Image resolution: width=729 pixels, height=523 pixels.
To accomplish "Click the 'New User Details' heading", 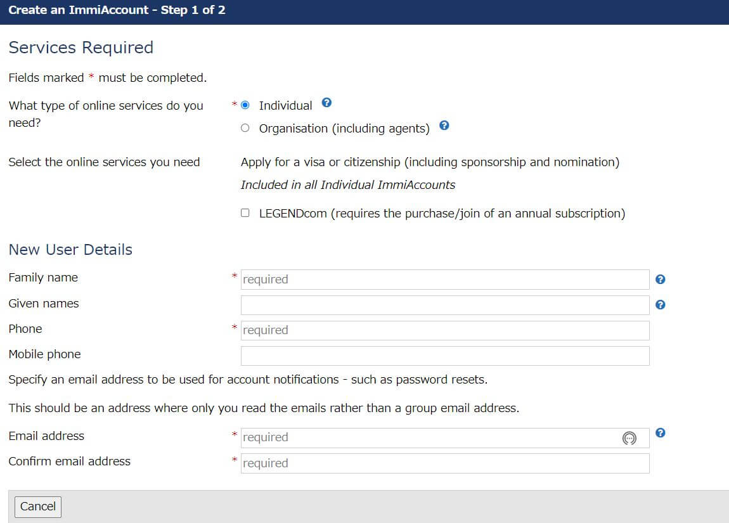I will tap(70, 250).
